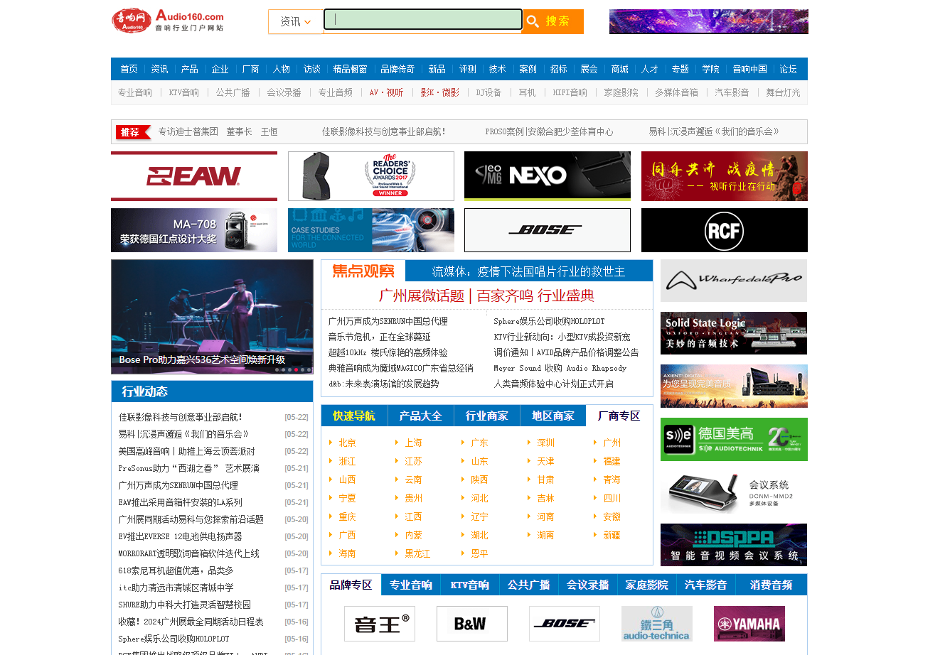Open 人类音频体验中心计划正式开启 article

coord(553,384)
